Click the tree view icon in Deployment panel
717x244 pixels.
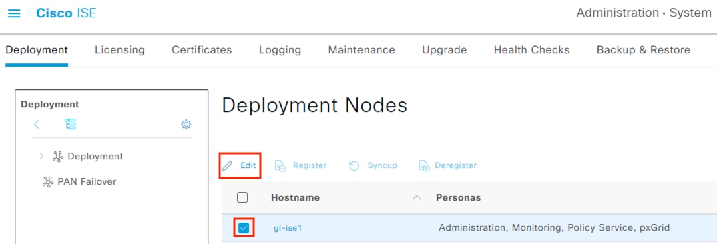[x=70, y=124]
